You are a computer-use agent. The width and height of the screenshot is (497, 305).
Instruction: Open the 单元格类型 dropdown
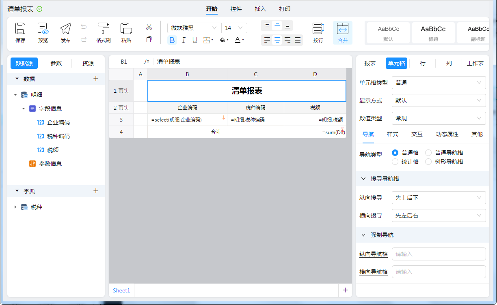tap(439, 83)
